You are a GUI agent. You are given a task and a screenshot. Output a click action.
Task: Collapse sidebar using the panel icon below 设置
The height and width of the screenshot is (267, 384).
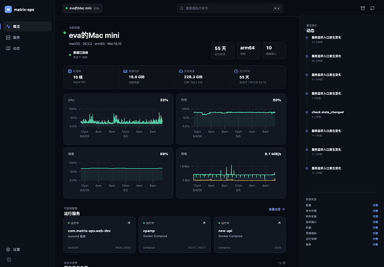coord(9,260)
